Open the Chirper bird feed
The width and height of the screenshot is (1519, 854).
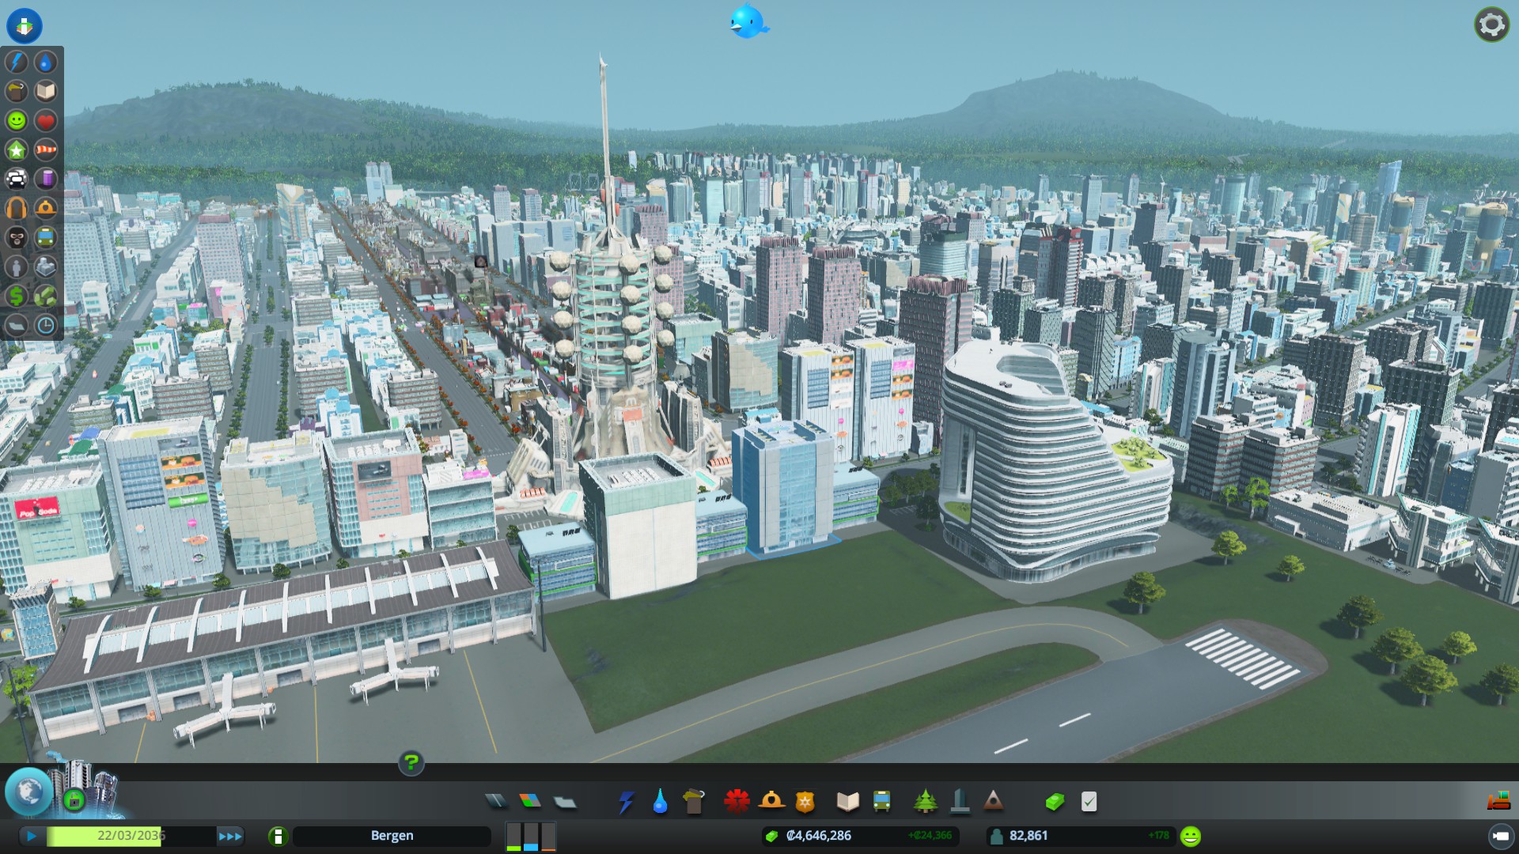(748, 22)
